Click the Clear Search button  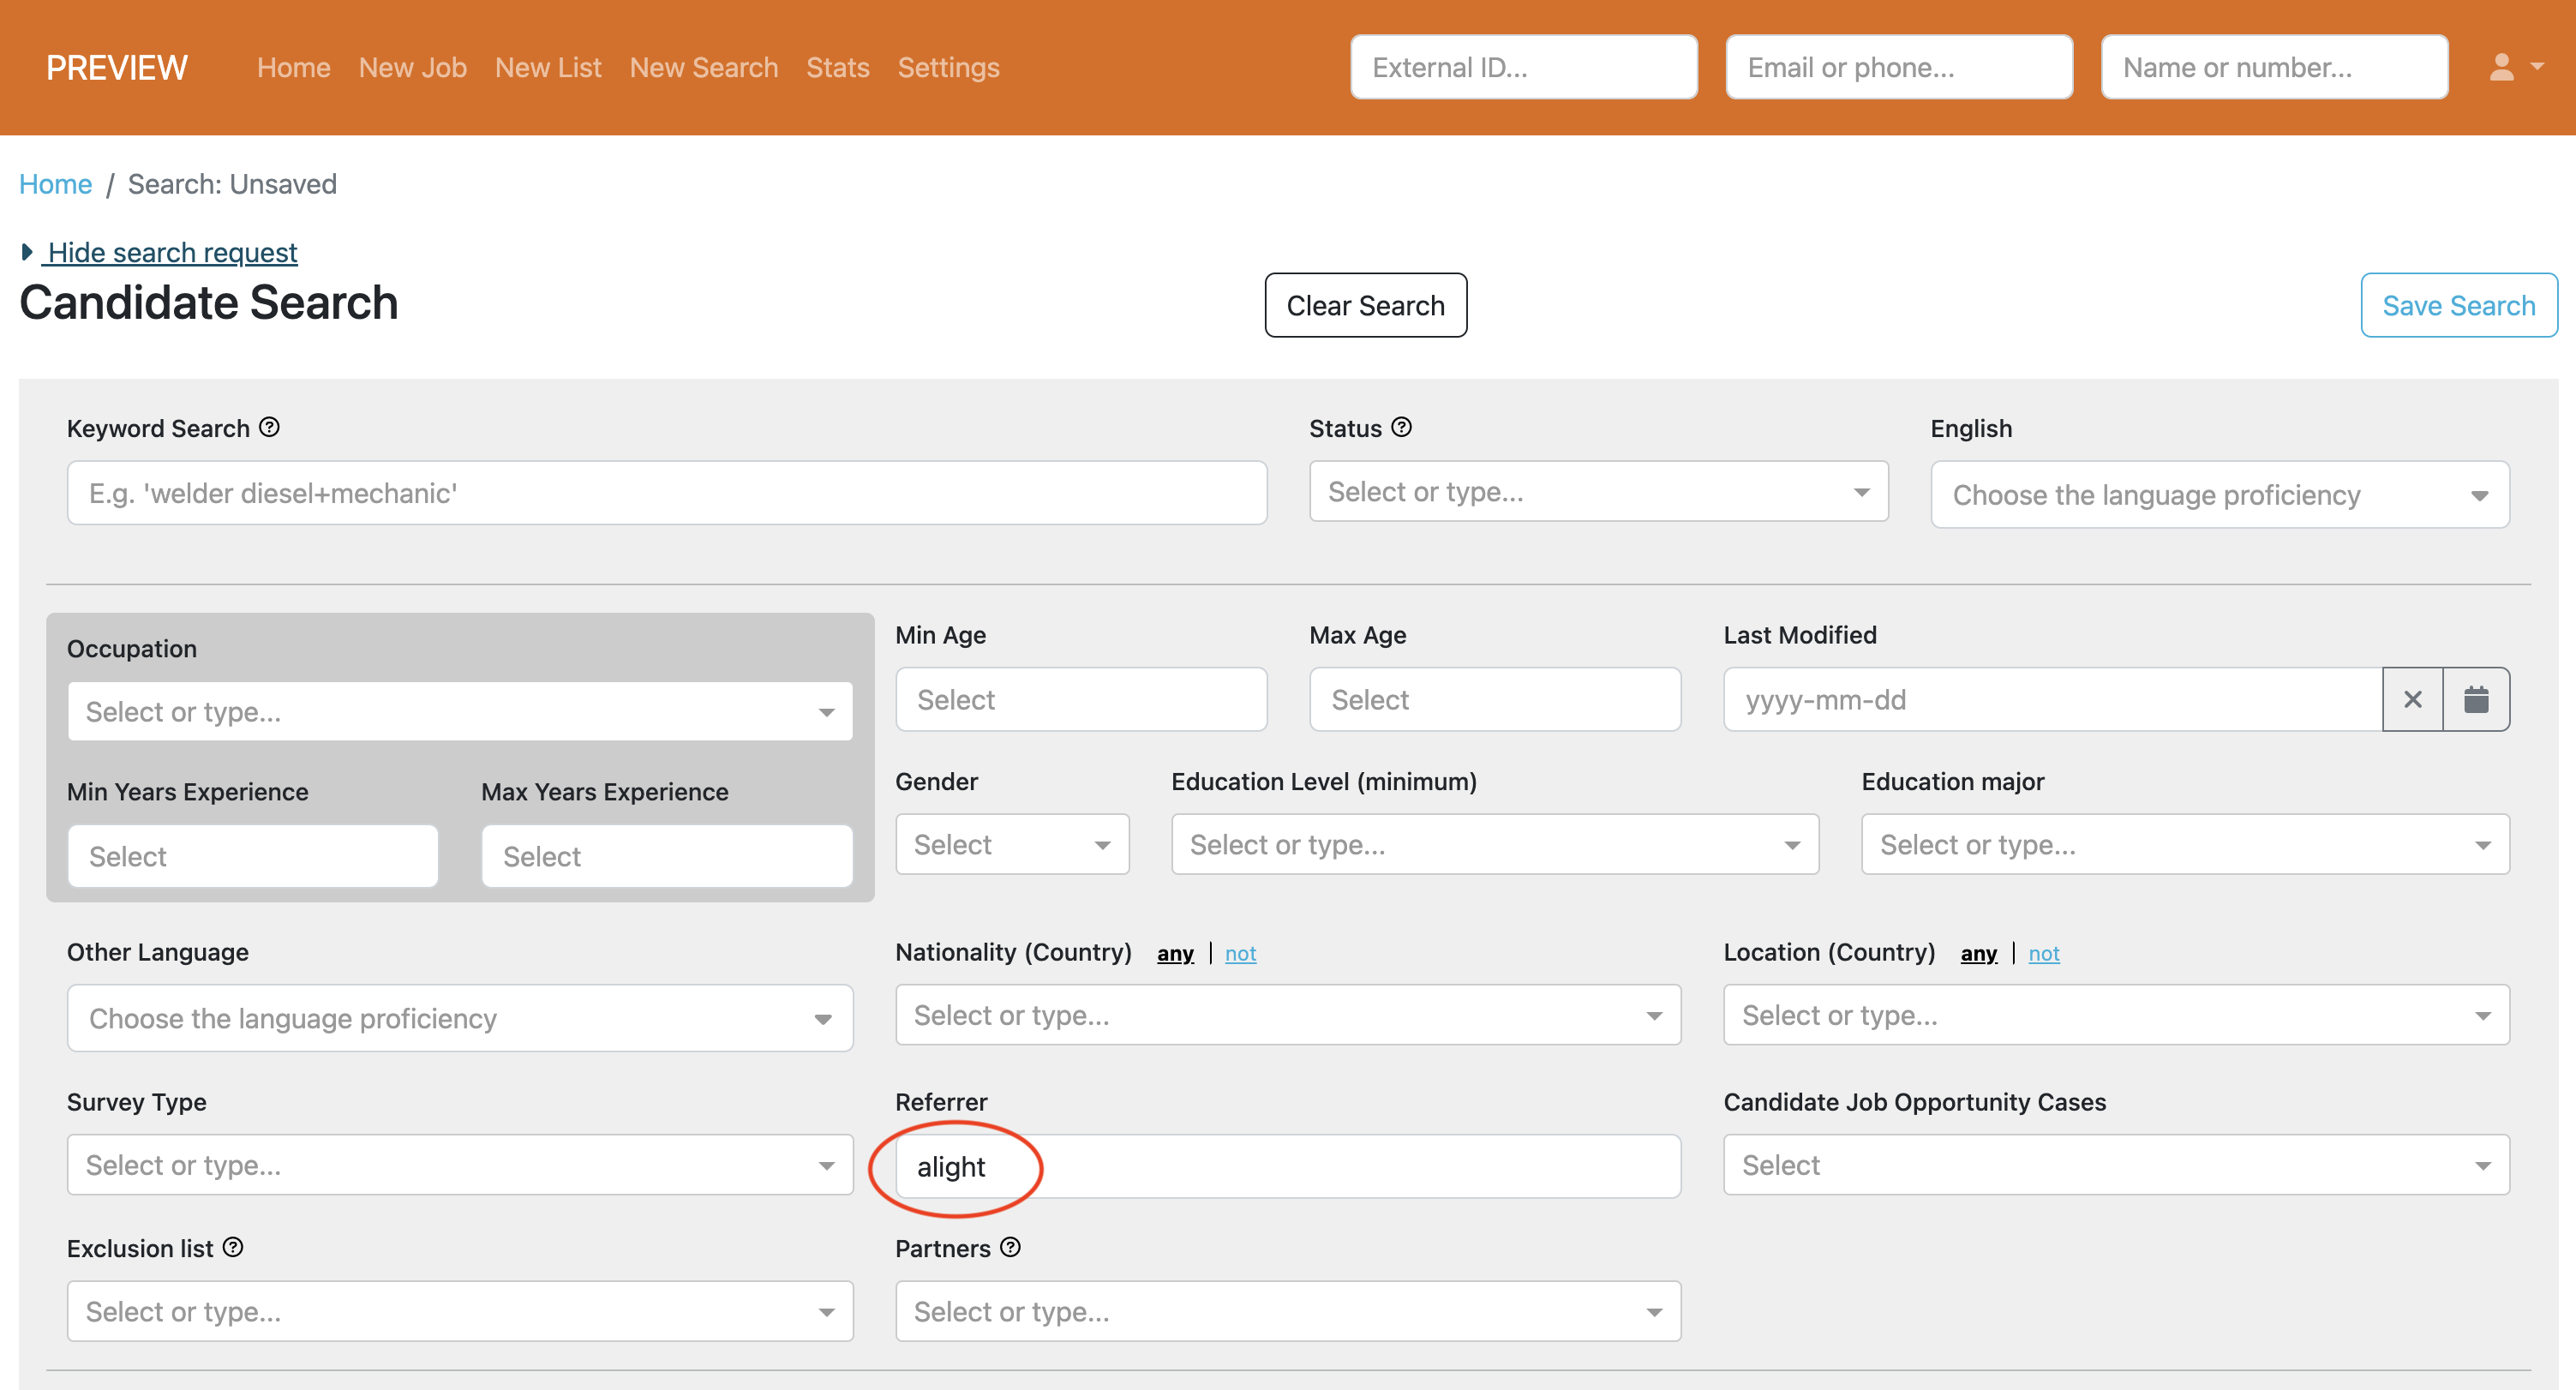pyautogui.click(x=1365, y=305)
